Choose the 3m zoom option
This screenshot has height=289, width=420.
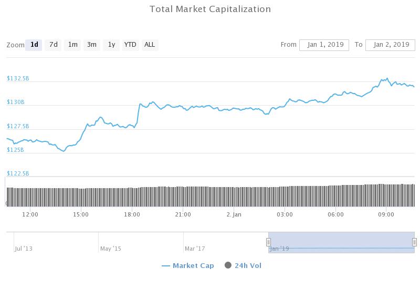click(92, 45)
